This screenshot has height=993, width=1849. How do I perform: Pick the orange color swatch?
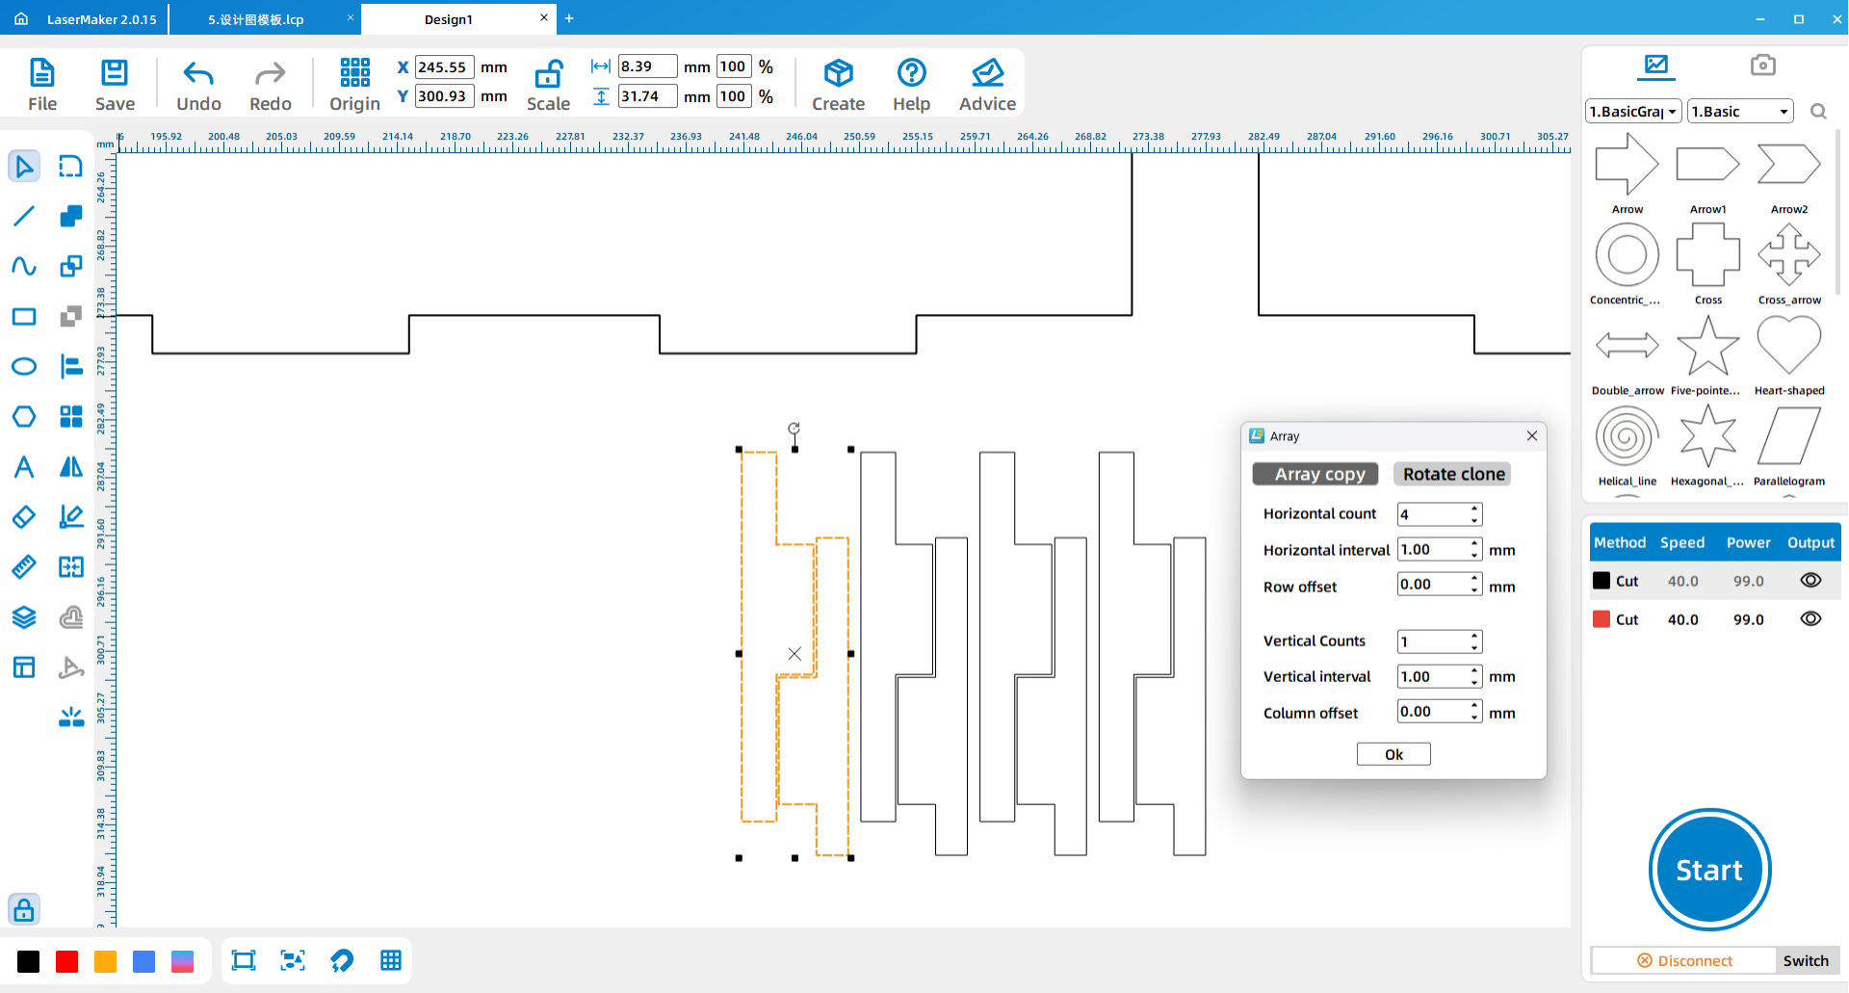[106, 961]
